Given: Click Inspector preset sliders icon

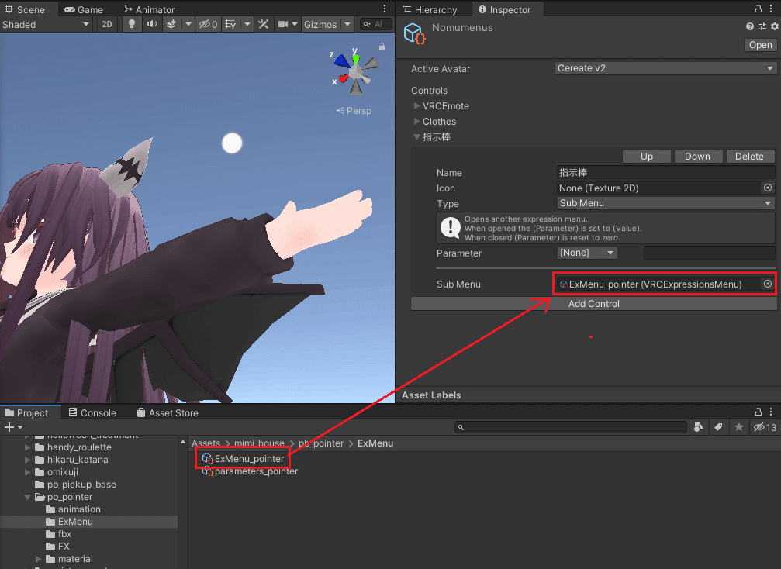Looking at the screenshot, I should pos(762,26).
